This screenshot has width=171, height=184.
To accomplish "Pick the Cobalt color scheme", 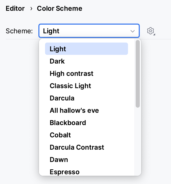I will pos(60,135).
